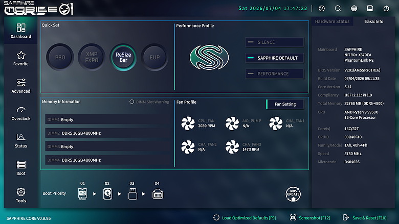Screen dimensions: 399x224
Task: Click the CHA_FAN2 fan icon
Action: (x=188, y=147)
